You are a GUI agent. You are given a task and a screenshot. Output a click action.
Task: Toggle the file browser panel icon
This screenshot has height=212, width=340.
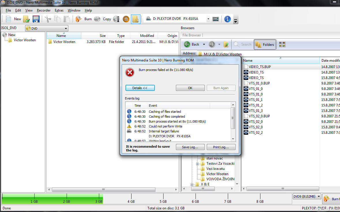click(136, 19)
